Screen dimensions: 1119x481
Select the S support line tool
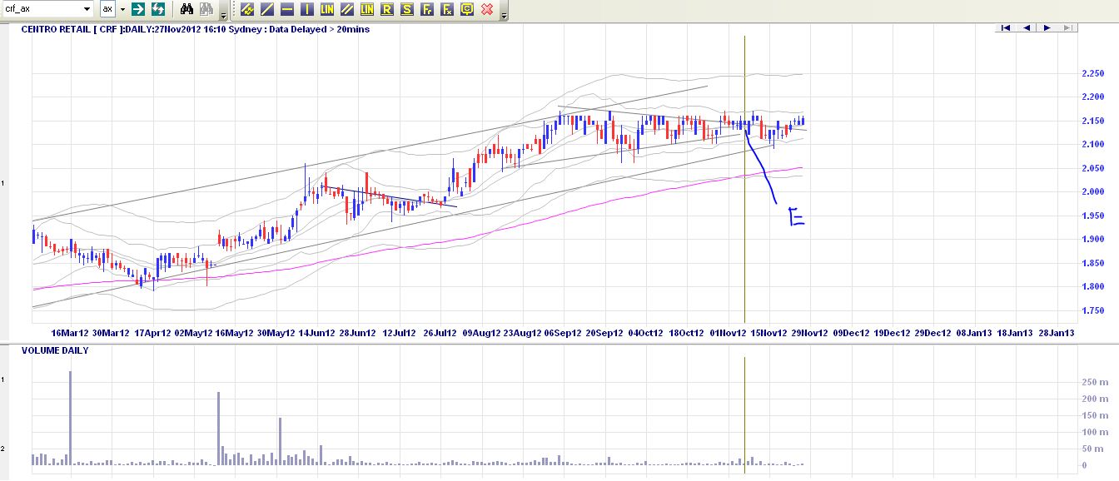(407, 10)
